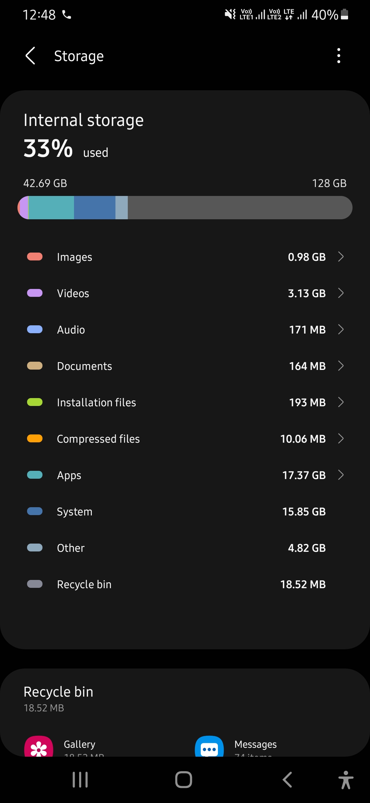
Task: Open recent apps from navigation bar
Action: coord(80,780)
